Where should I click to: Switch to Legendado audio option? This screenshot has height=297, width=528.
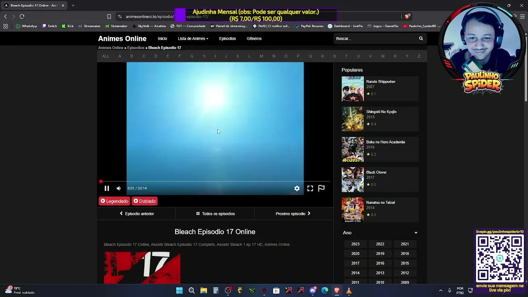click(x=114, y=201)
